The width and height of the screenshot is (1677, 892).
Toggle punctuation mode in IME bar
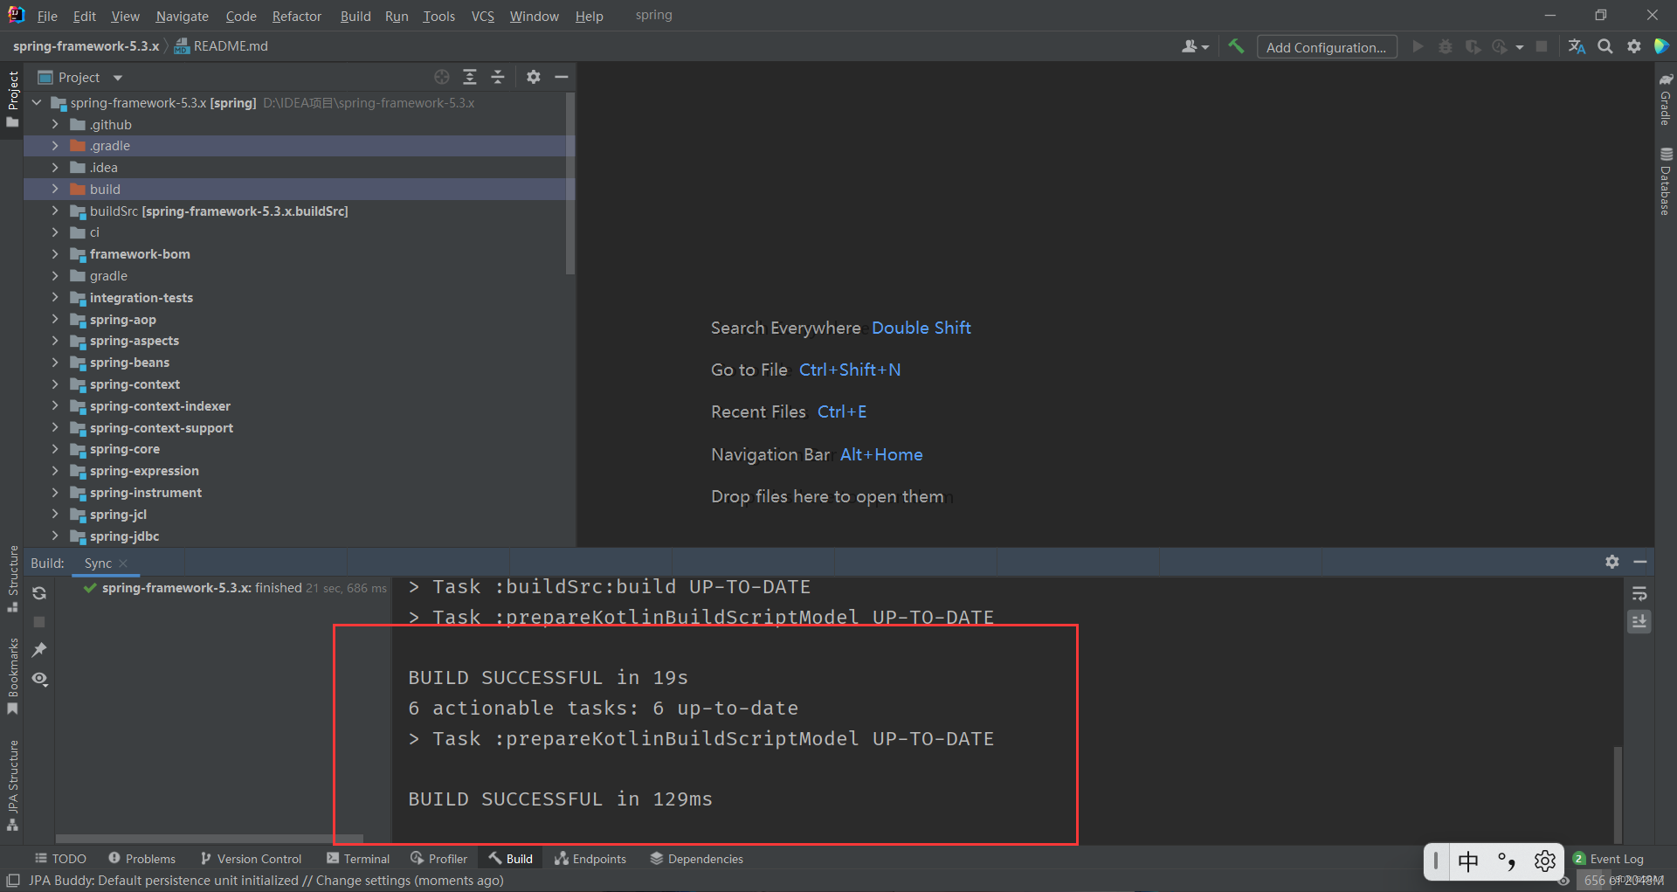1507,861
